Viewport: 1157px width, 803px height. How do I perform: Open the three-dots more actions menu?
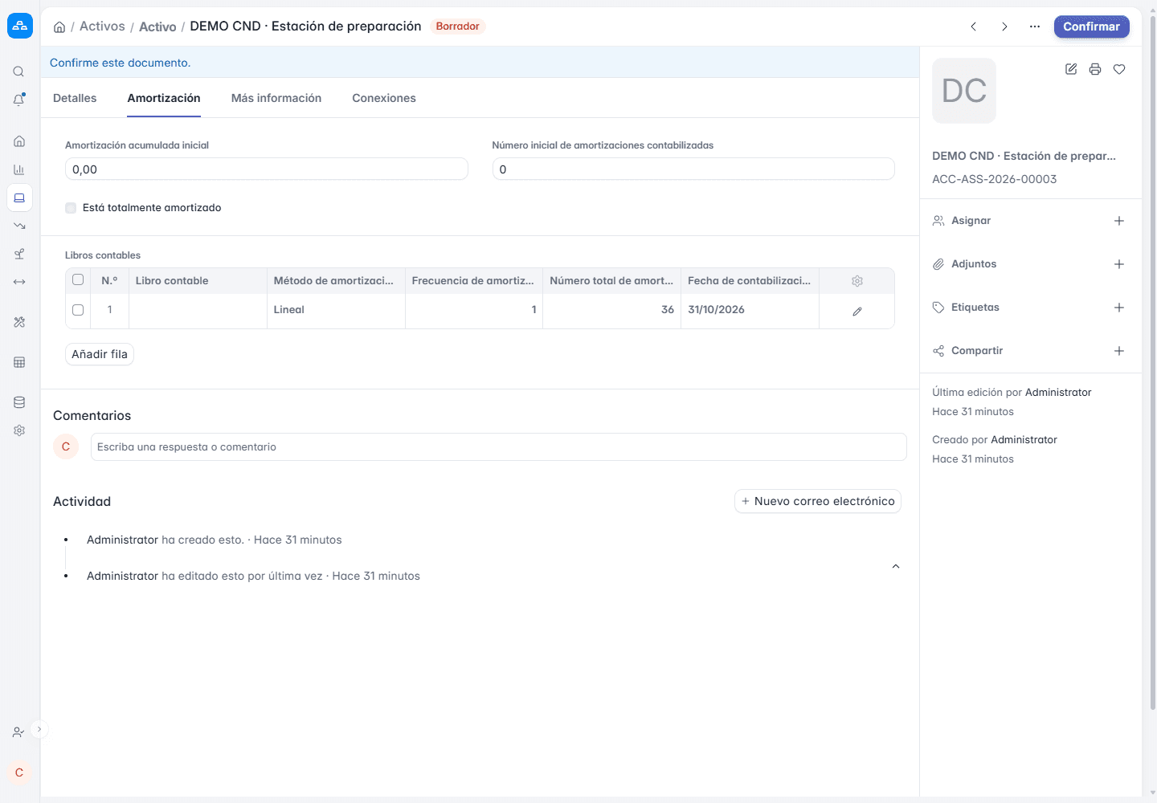pos(1035,26)
